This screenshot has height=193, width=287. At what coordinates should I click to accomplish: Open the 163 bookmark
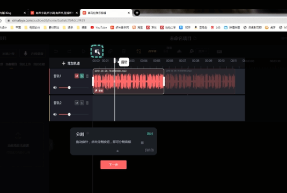216,27
